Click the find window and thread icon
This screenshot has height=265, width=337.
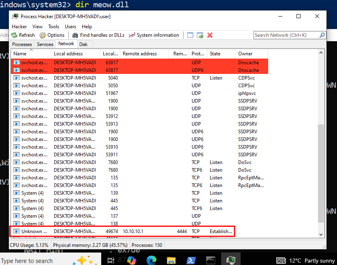(200, 35)
